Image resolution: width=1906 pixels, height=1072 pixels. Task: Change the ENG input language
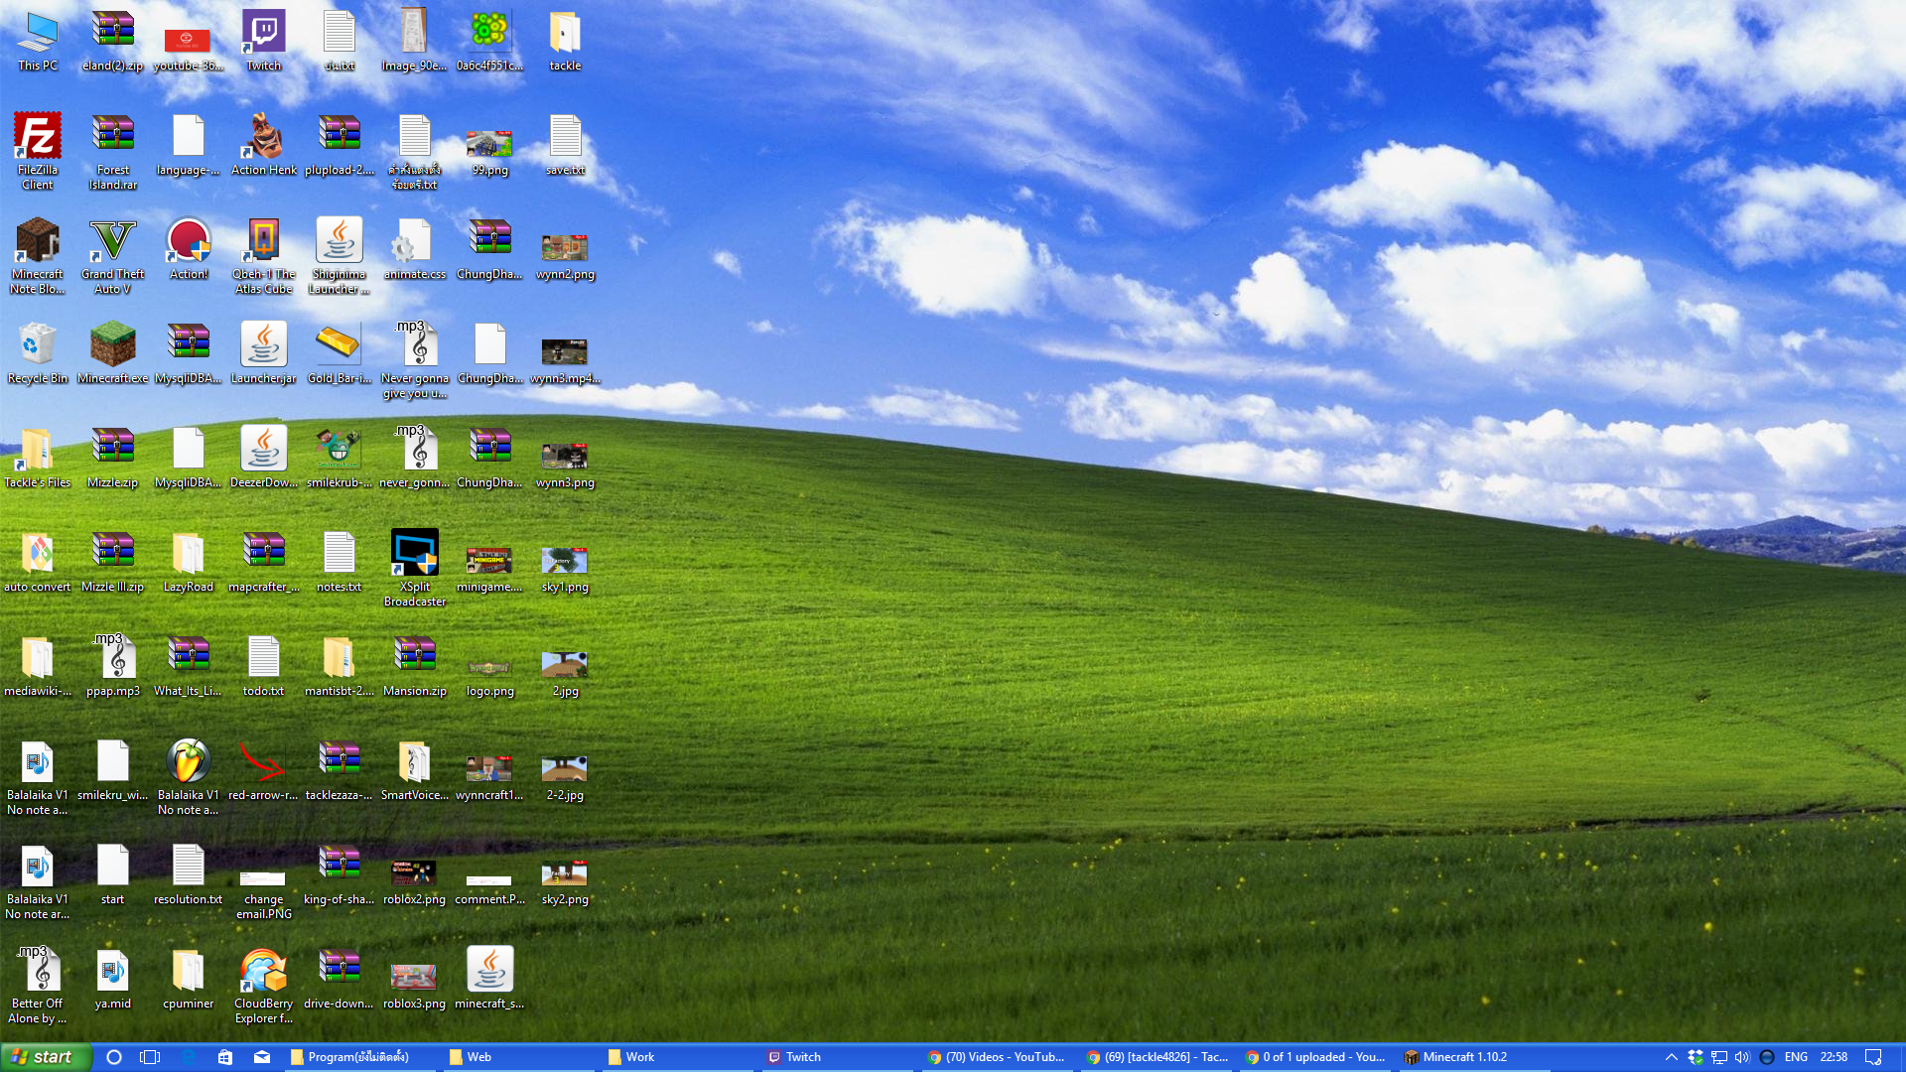1796,1057
